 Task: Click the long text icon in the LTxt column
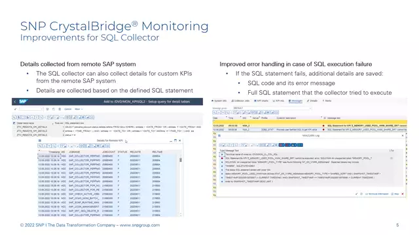pyautogui.click(x=392, y=158)
